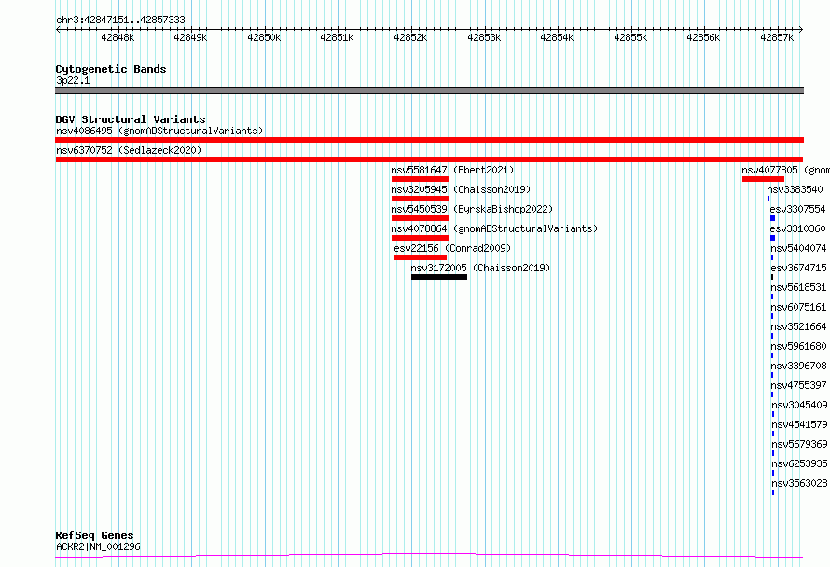The width and height of the screenshot is (830, 567).
Task: Select variant nsv3396708
Action: (x=799, y=366)
